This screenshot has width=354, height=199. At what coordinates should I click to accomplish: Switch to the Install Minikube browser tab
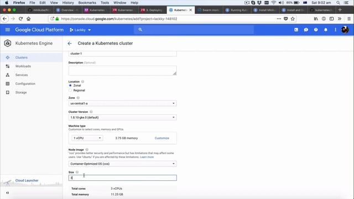(265, 10)
